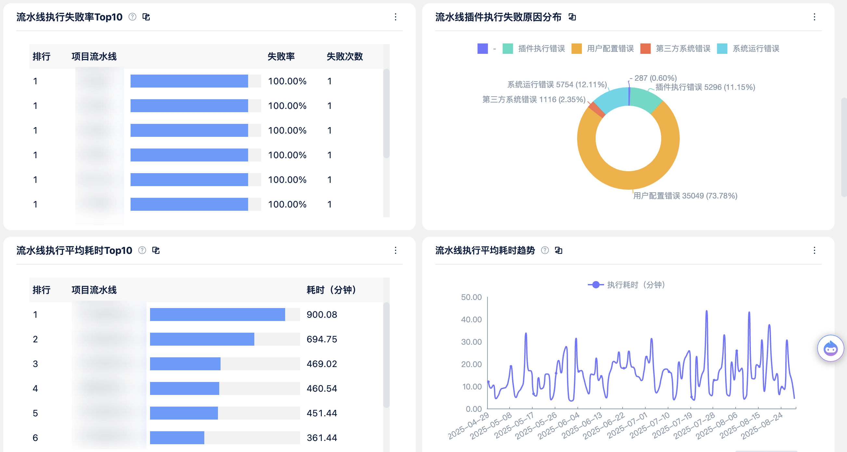This screenshot has height=452, width=847.
Task: Open three-dot menu of 失败原因分布 card
Action: click(x=814, y=17)
